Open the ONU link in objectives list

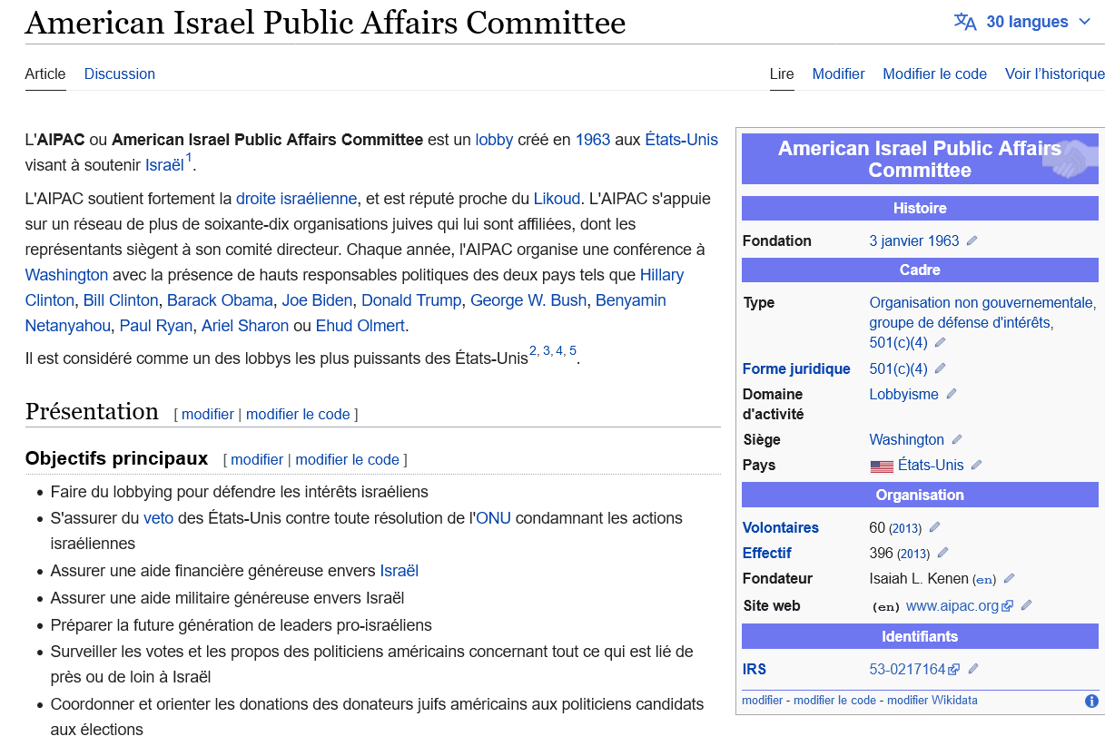(x=493, y=518)
